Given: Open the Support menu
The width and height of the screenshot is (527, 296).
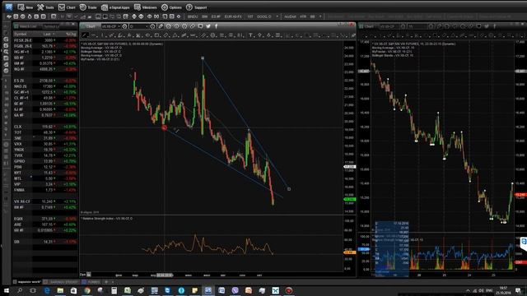Looking at the screenshot, I should [197, 7].
